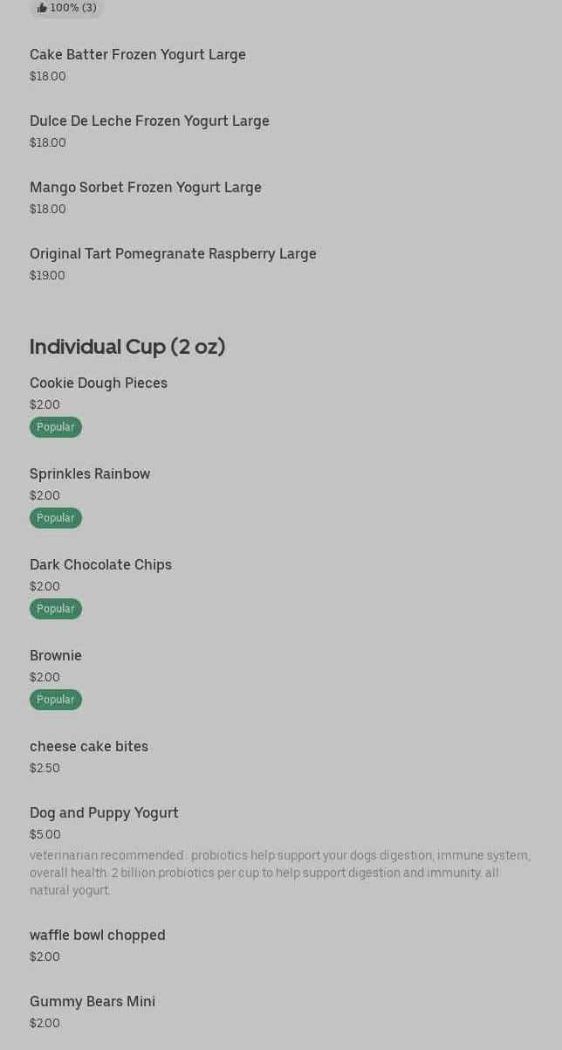Select the Brownie topping
The height and width of the screenshot is (1050, 562).
(56, 656)
